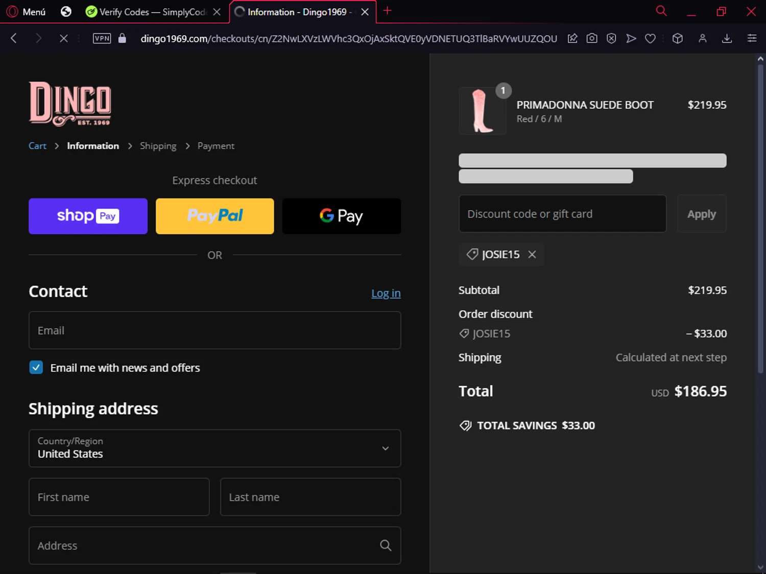Click the Subtotal $219.95 amount

(x=707, y=290)
